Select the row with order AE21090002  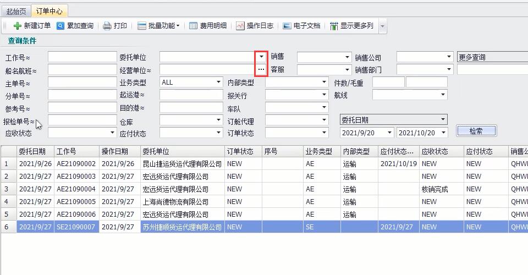(x=76, y=164)
